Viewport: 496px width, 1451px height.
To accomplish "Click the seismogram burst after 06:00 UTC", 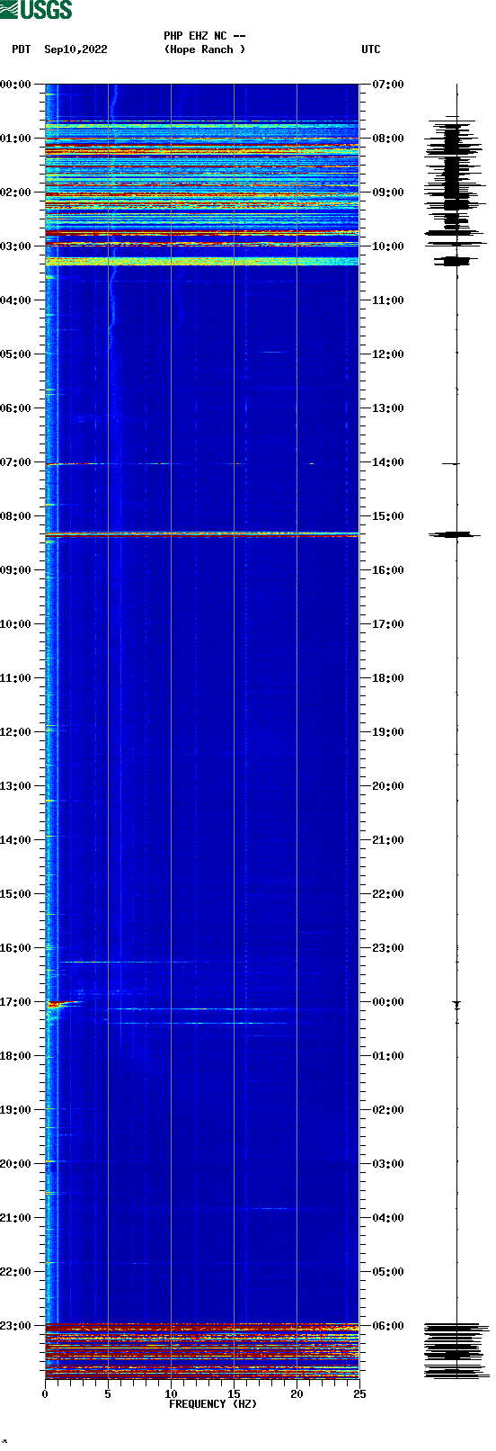I will coord(456,1350).
